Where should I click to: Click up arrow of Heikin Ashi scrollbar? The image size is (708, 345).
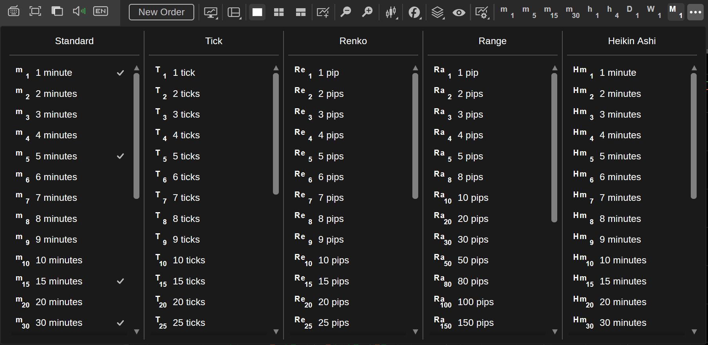click(694, 68)
